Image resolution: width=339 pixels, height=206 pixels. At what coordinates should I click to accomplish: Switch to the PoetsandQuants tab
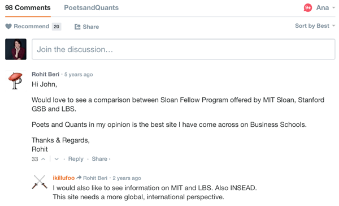91,8
